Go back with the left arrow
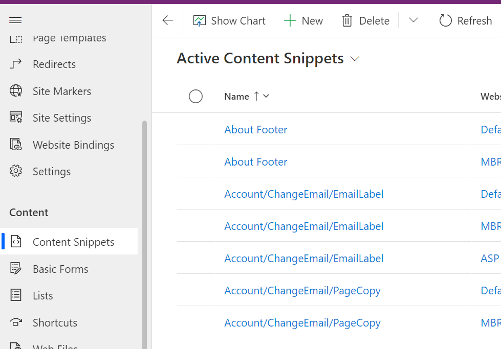501x349 pixels. click(168, 21)
